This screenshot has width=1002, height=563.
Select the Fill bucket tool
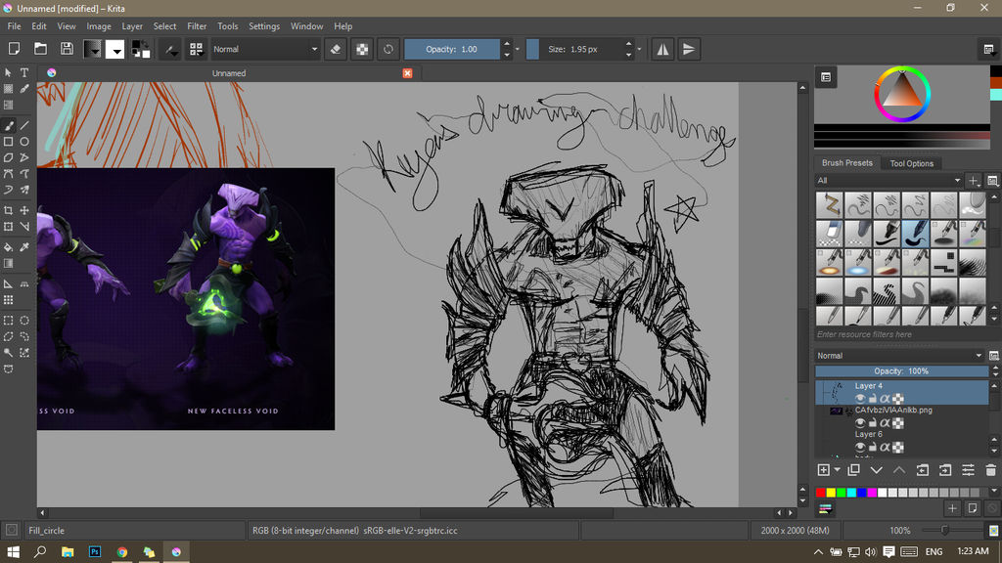click(8, 247)
